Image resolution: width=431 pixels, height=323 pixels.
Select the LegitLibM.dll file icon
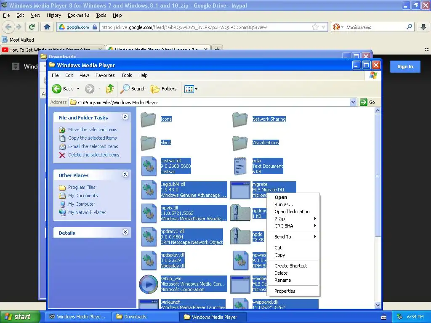pyautogui.click(x=149, y=190)
